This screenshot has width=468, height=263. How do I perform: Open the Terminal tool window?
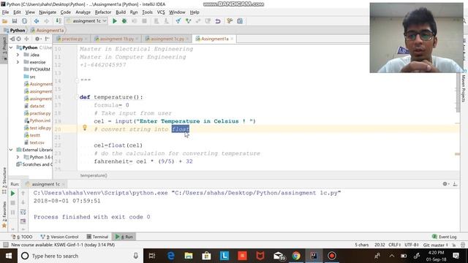97,237
